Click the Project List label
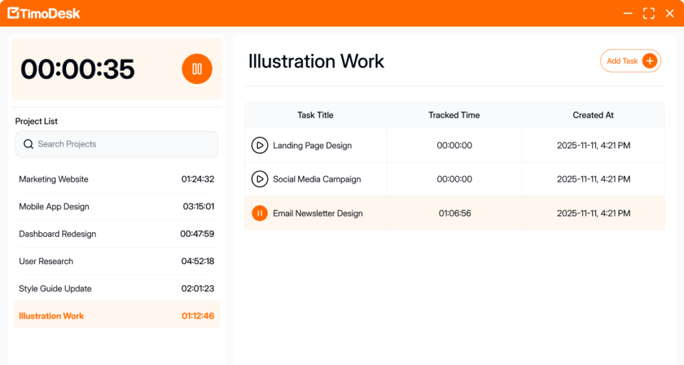The width and height of the screenshot is (684, 365). [x=36, y=121]
